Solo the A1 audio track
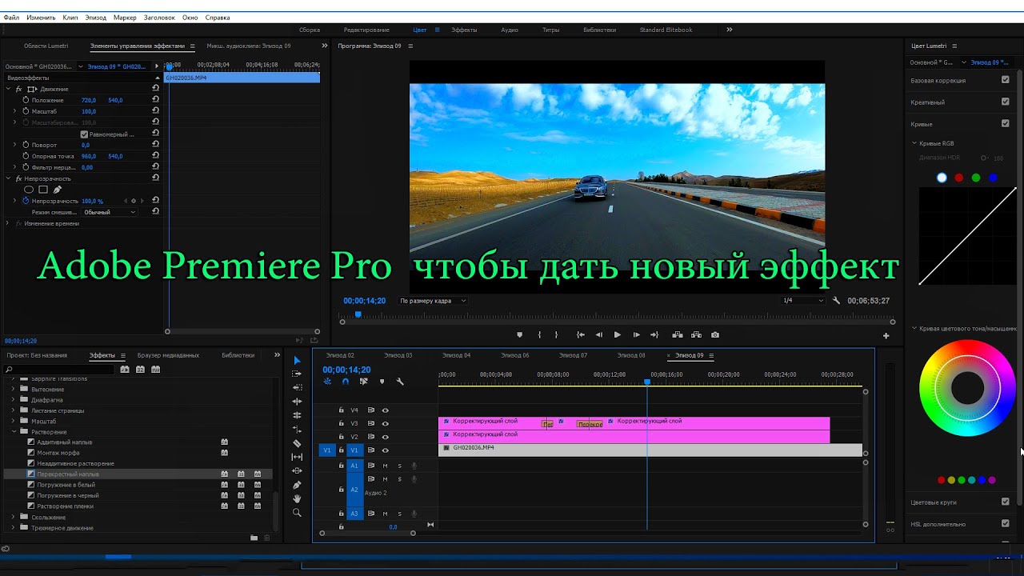Screen dimensions: 1024x576 399,466
